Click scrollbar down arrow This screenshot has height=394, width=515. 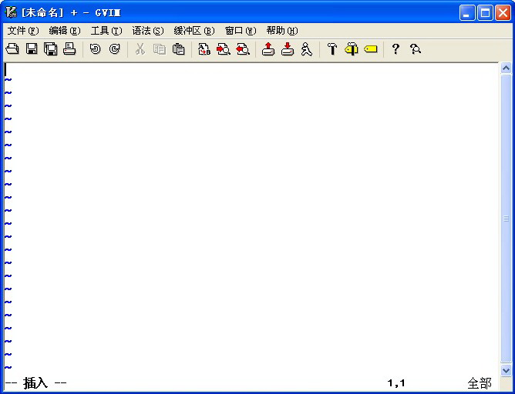point(506,370)
